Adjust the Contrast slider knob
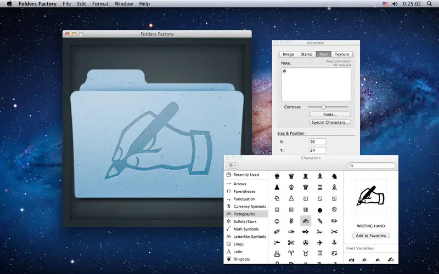Viewport: 439px width, 274px height. [x=323, y=107]
